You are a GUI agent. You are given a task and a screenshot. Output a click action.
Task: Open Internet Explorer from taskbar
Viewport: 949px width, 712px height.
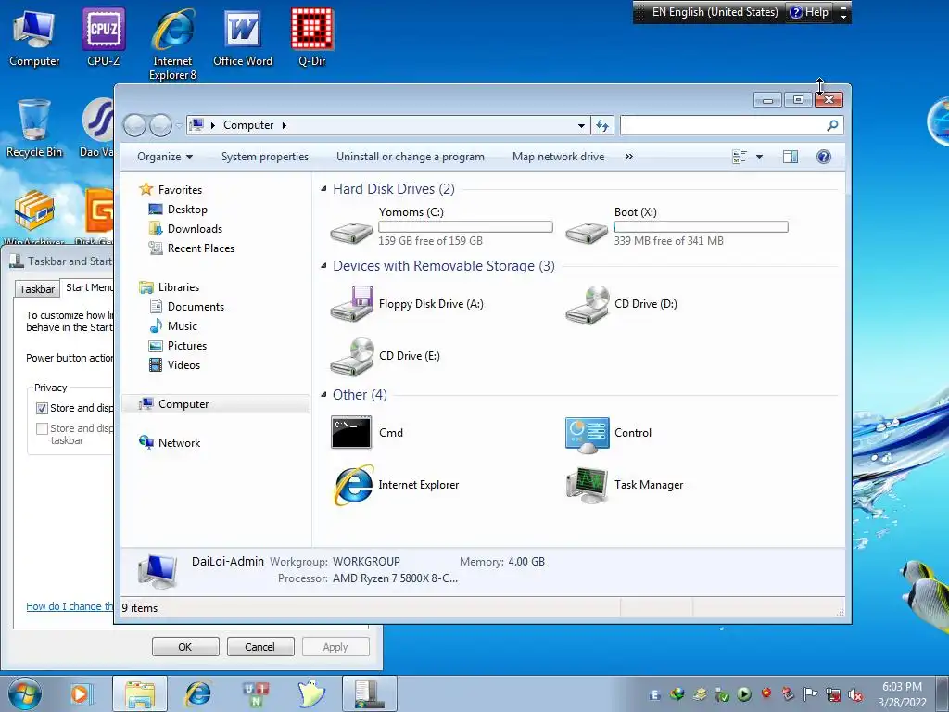pos(198,693)
